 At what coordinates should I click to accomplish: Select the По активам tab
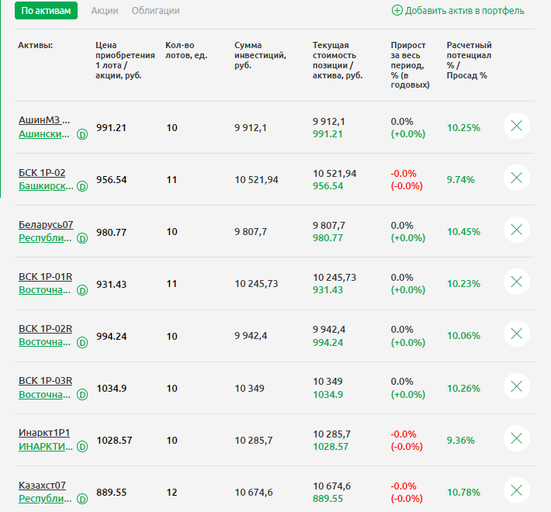[x=46, y=11]
